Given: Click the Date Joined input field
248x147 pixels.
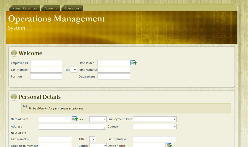Looking at the screenshot, I should (113, 63).
